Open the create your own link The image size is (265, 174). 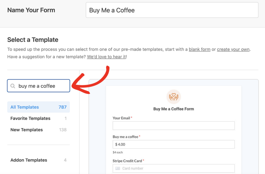[233, 49]
